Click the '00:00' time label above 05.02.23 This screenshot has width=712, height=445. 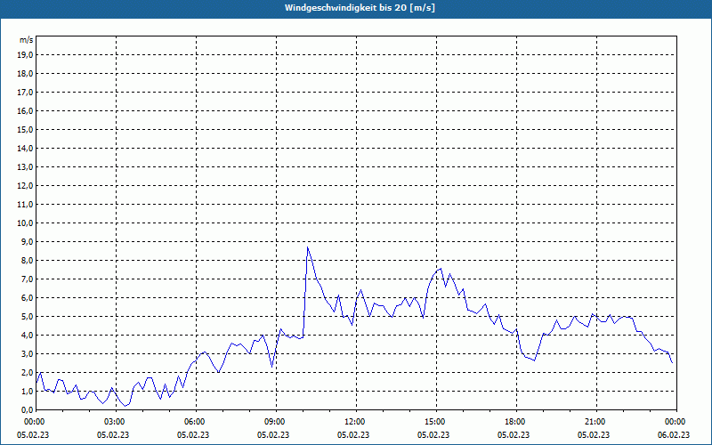pyautogui.click(x=34, y=422)
